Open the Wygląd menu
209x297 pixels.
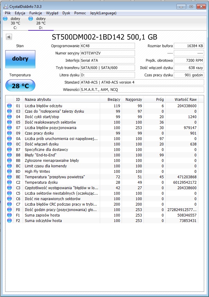pos(52,13)
